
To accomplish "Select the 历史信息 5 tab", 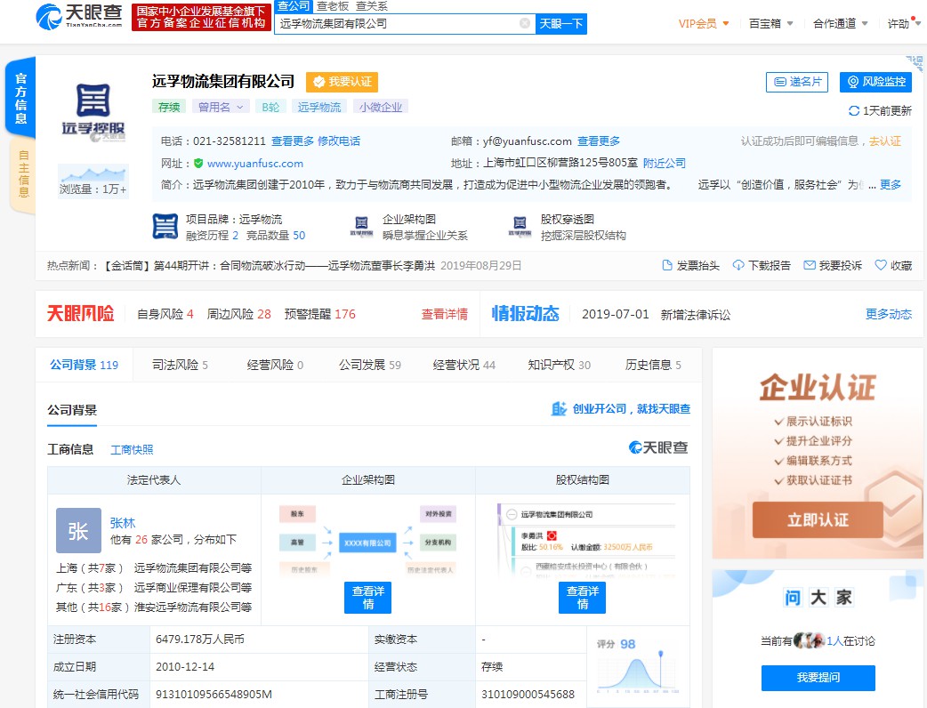I will tap(653, 365).
